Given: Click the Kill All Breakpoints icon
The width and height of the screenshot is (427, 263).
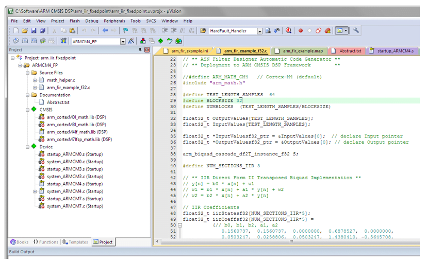Looking at the screenshot, I should (327, 31).
